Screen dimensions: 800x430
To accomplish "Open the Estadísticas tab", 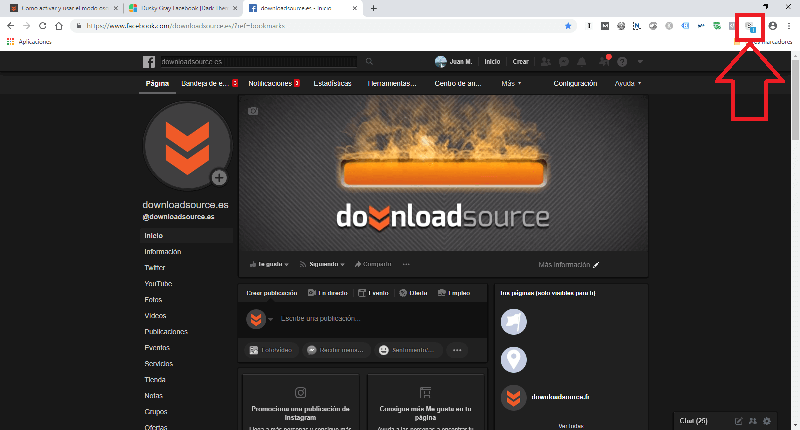I will tap(332, 83).
